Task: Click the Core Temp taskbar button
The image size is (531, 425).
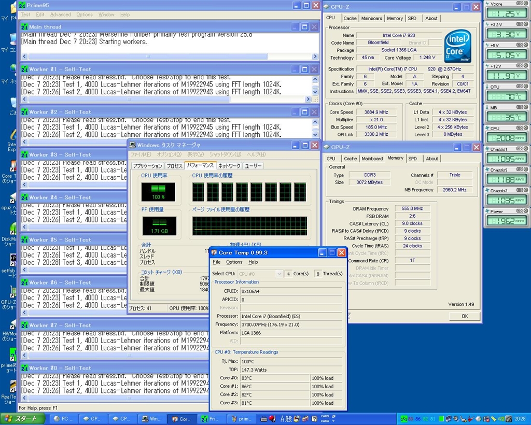Action: click(x=183, y=419)
